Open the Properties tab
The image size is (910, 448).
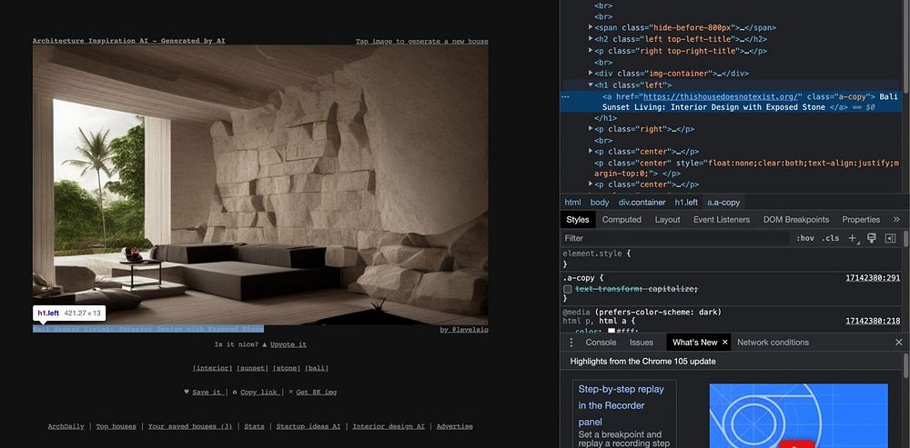(861, 220)
